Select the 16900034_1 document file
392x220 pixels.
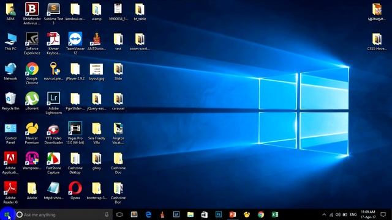(118, 12)
